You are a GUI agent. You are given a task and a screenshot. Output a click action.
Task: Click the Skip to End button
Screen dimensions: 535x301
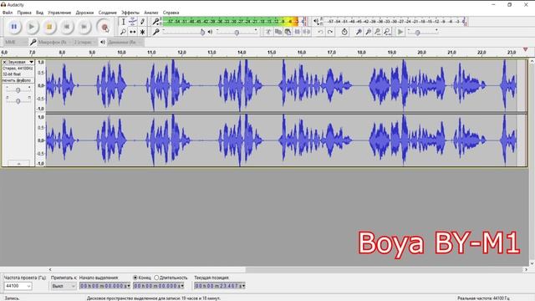pos(84,27)
